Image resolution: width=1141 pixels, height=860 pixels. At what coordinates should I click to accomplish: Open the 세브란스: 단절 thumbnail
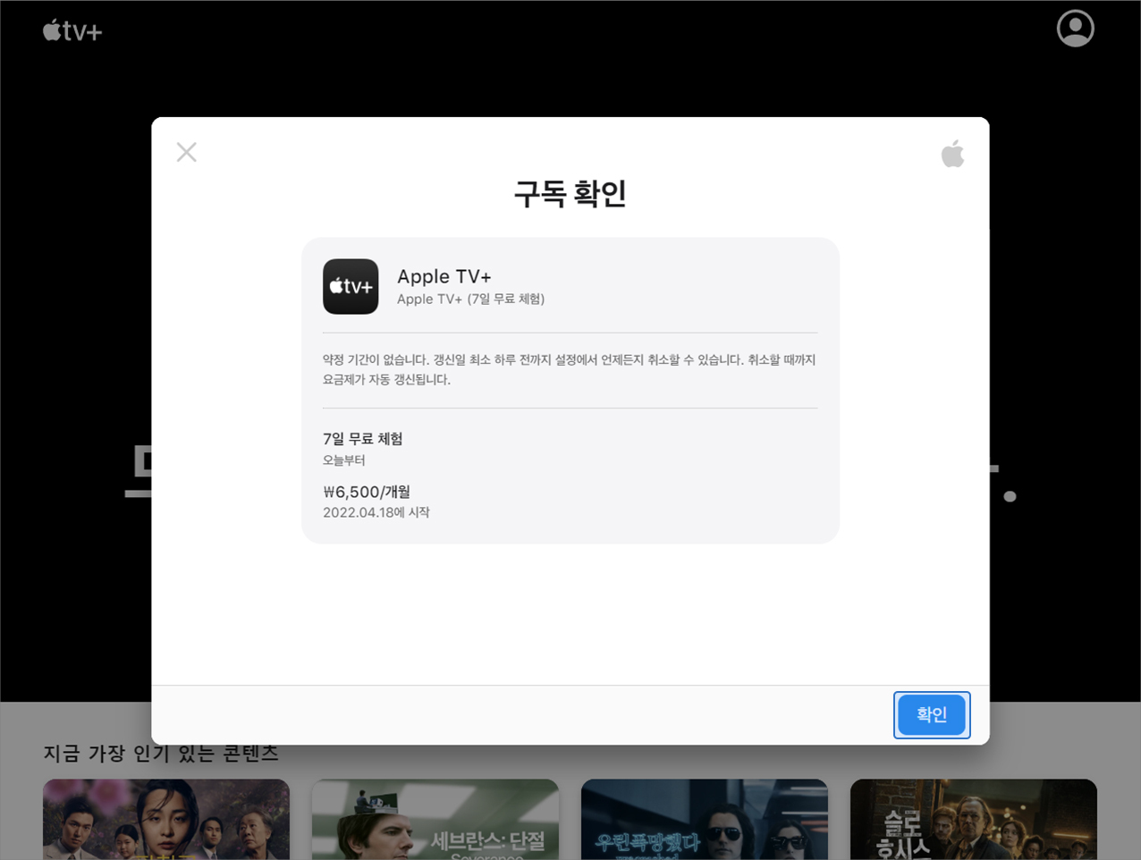tap(435, 819)
